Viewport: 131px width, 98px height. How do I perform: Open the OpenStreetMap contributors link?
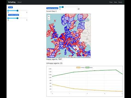tap(84, 57)
